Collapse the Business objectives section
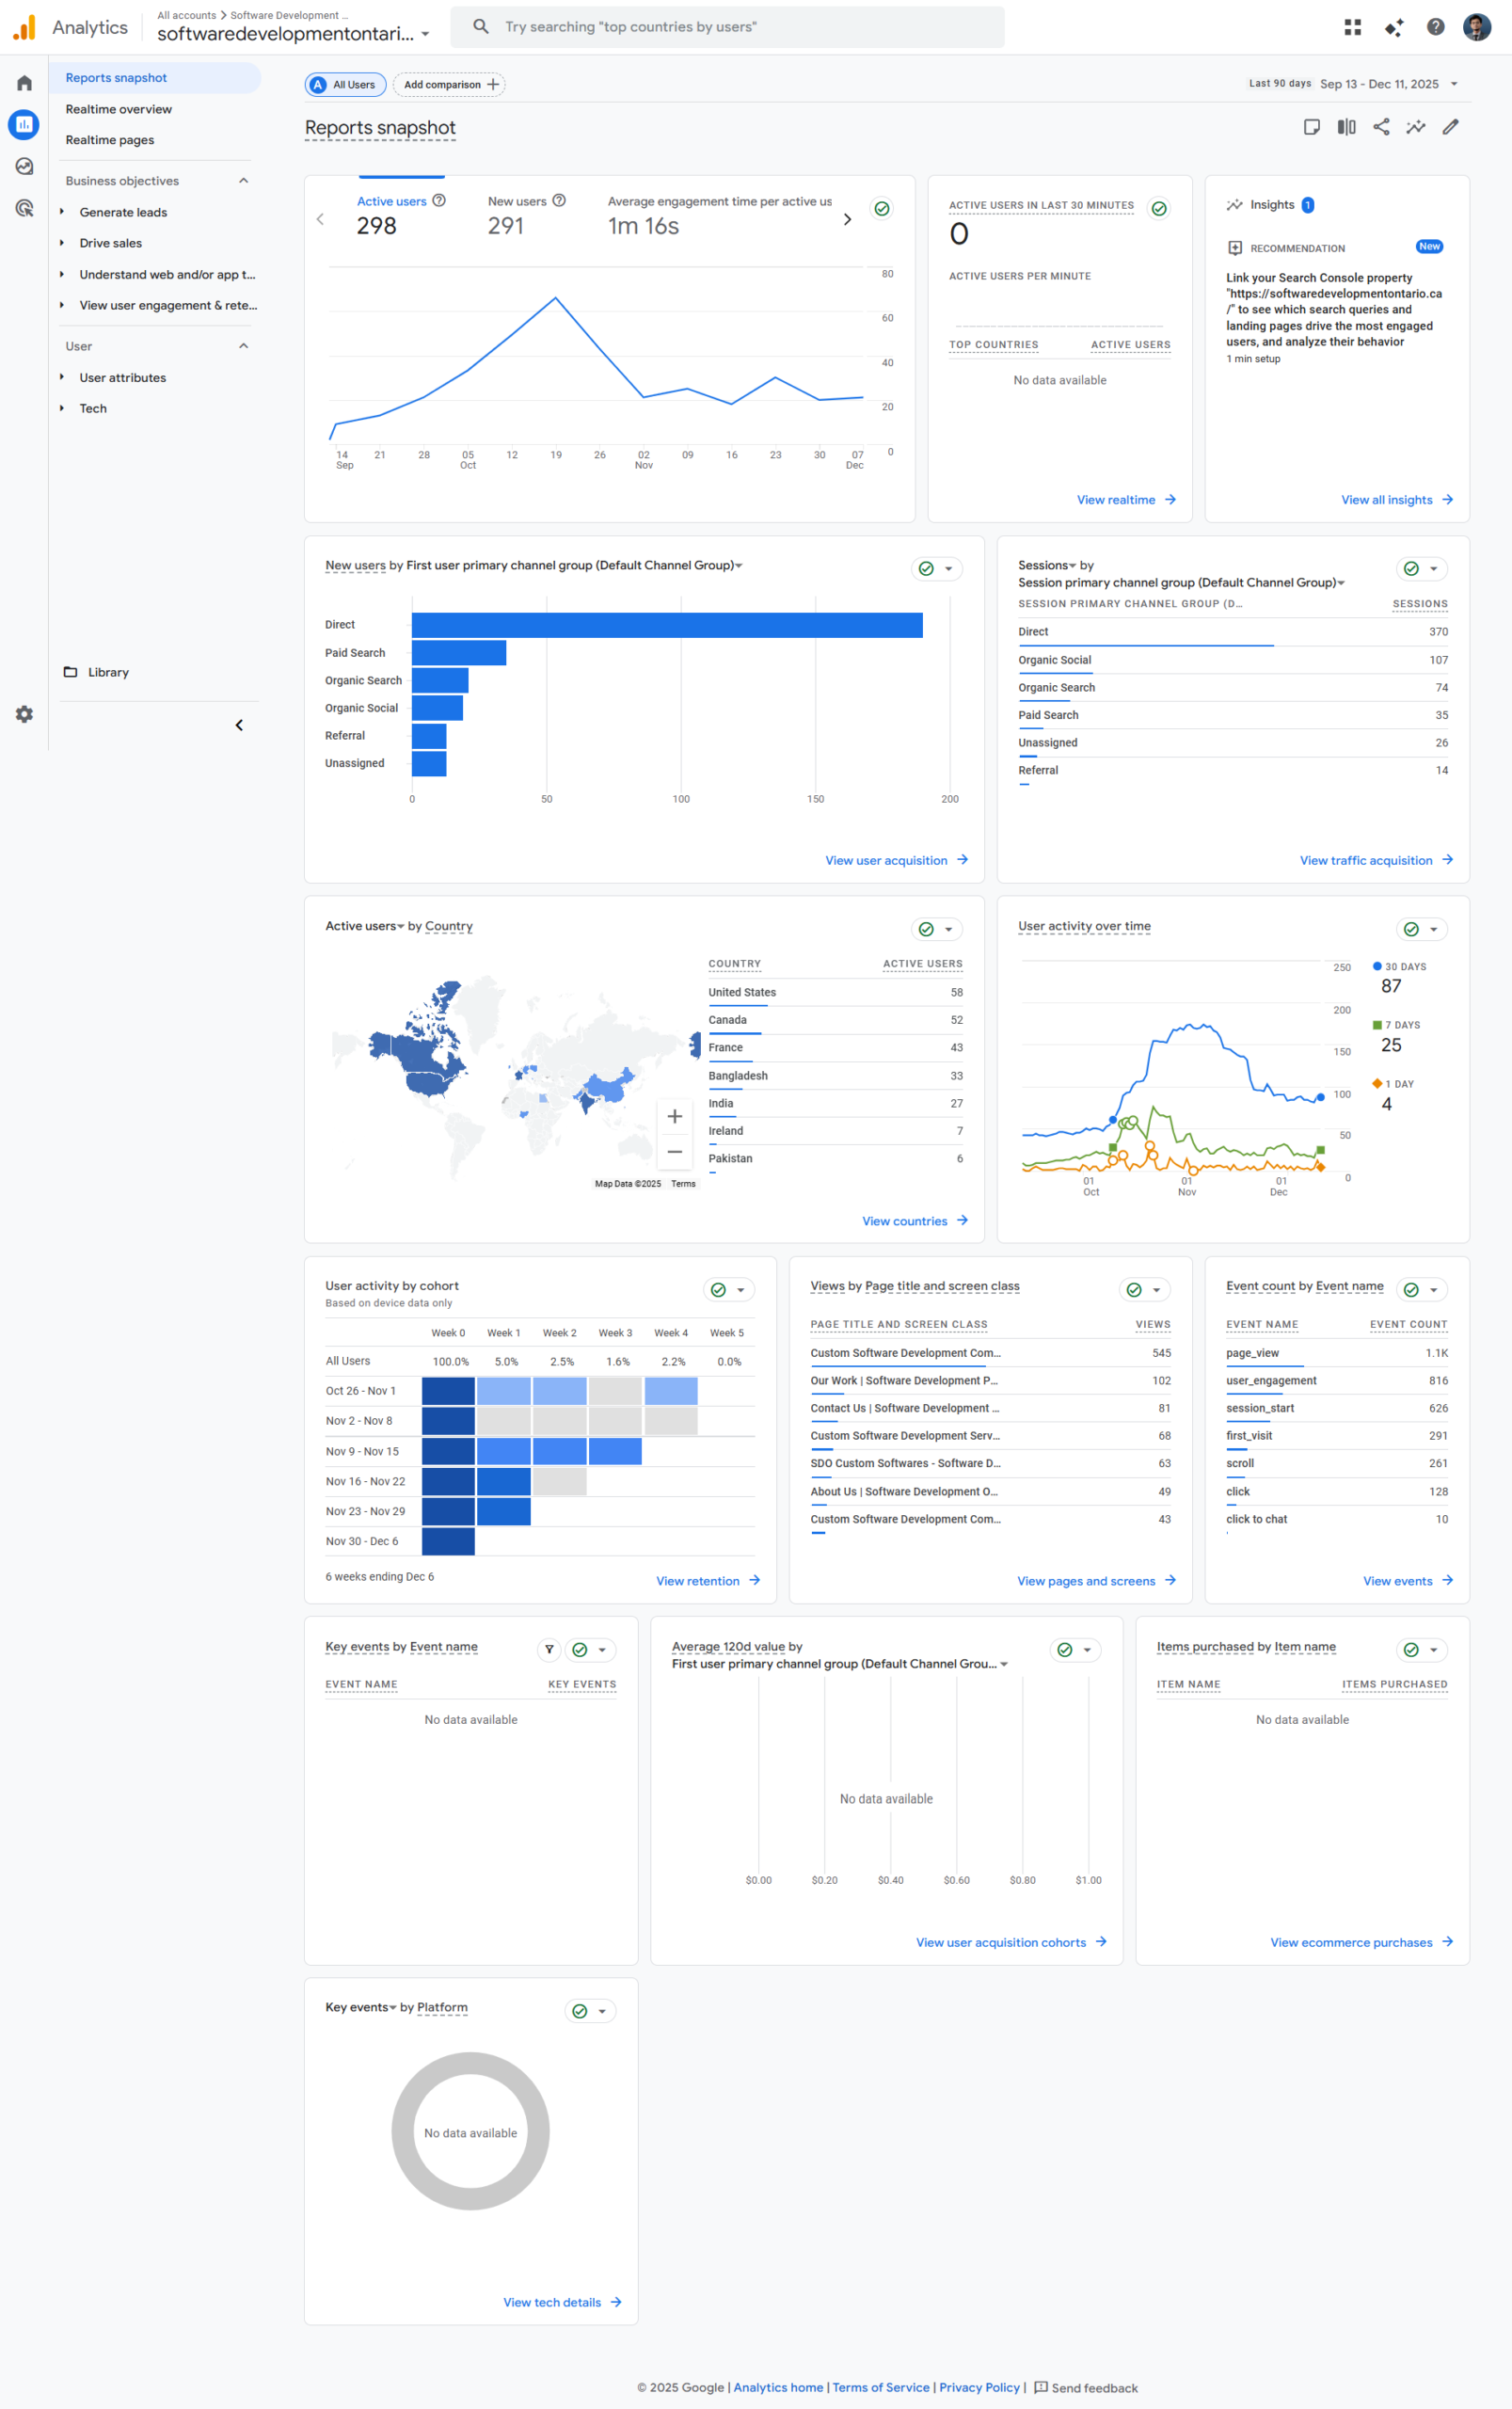Image resolution: width=1512 pixels, height=2409 pixels. 243,181
